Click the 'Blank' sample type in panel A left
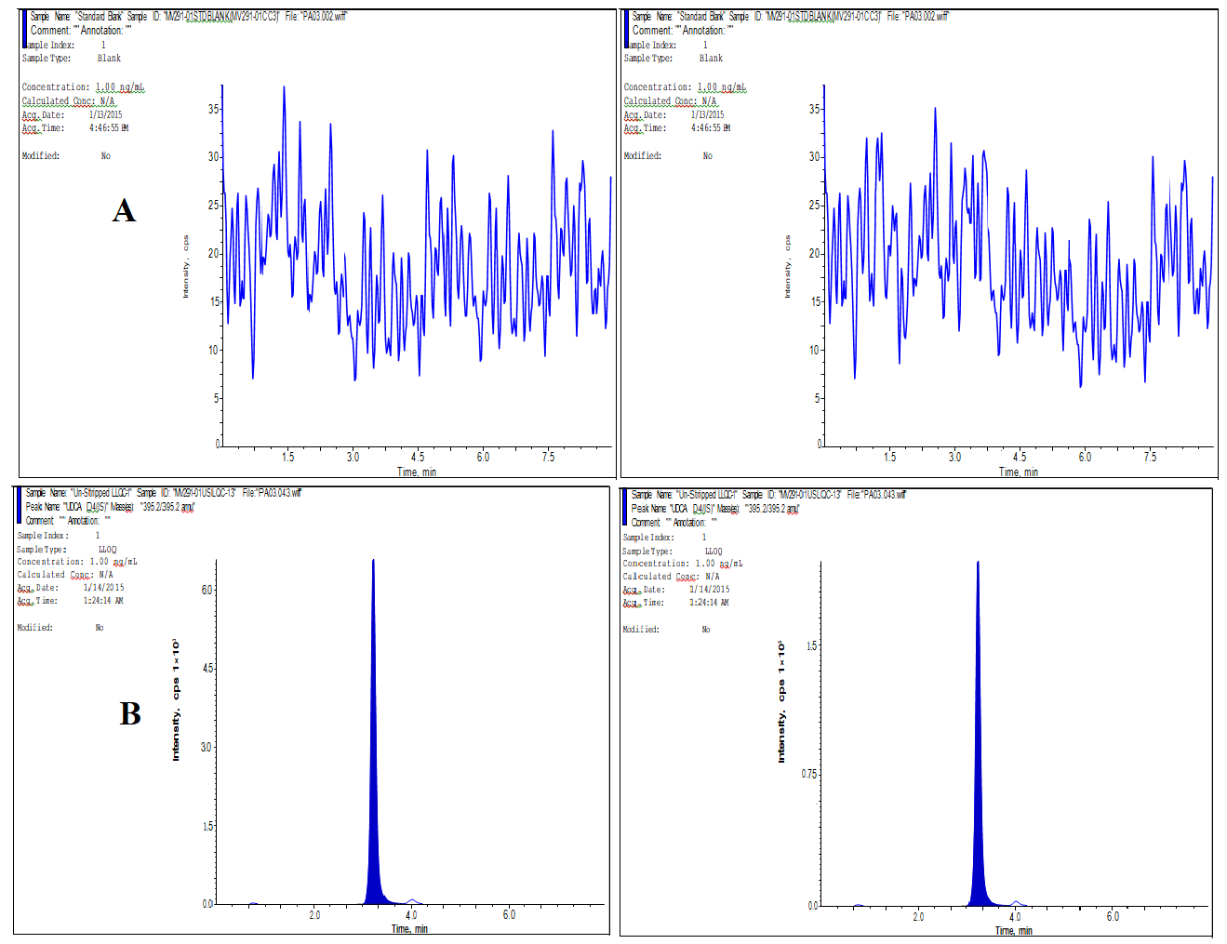 coord(109,59)
